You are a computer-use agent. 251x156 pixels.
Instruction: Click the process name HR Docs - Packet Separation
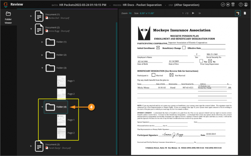point(142,5)
